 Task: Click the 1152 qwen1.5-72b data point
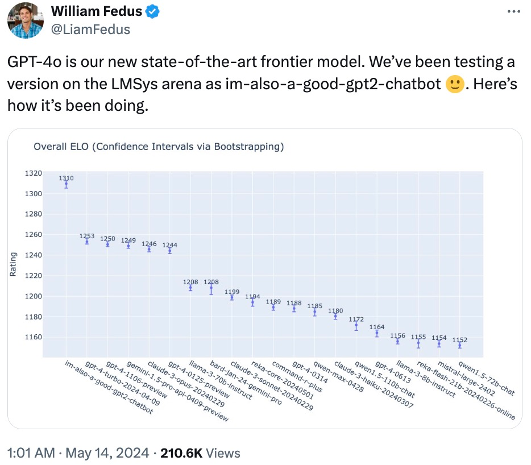(460, 345)
